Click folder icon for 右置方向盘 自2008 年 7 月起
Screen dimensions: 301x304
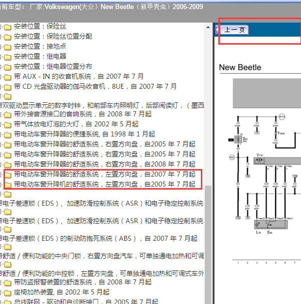pos(8,165)
